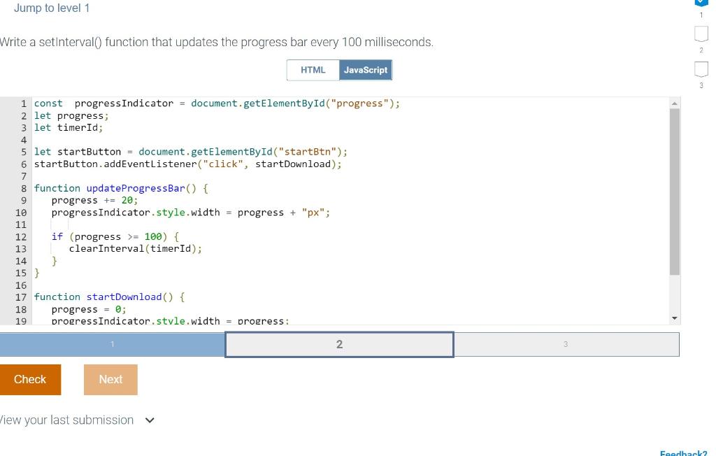Select step 2 in the progress bar

pyautogui.click(x=339, y=343)
